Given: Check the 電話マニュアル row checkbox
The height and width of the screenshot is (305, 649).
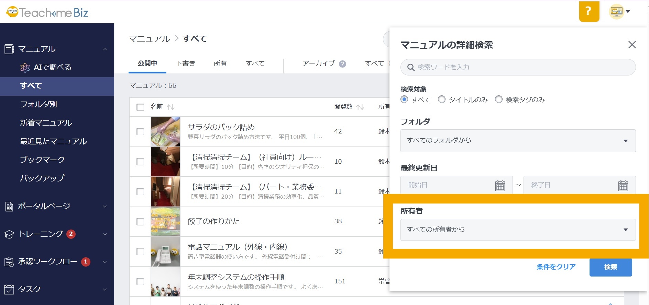Looking at the screenshot, I should point(140,251).
